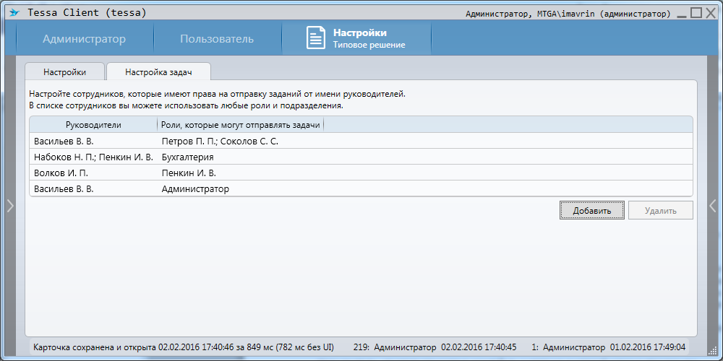Switch to the Настройки card sub-tab
The image size is (723, 361).
pos(64,72)
